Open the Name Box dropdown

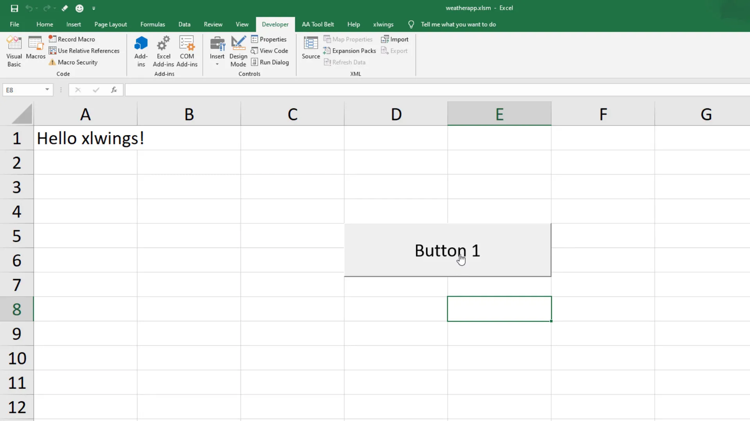click(x=47, y=90)
